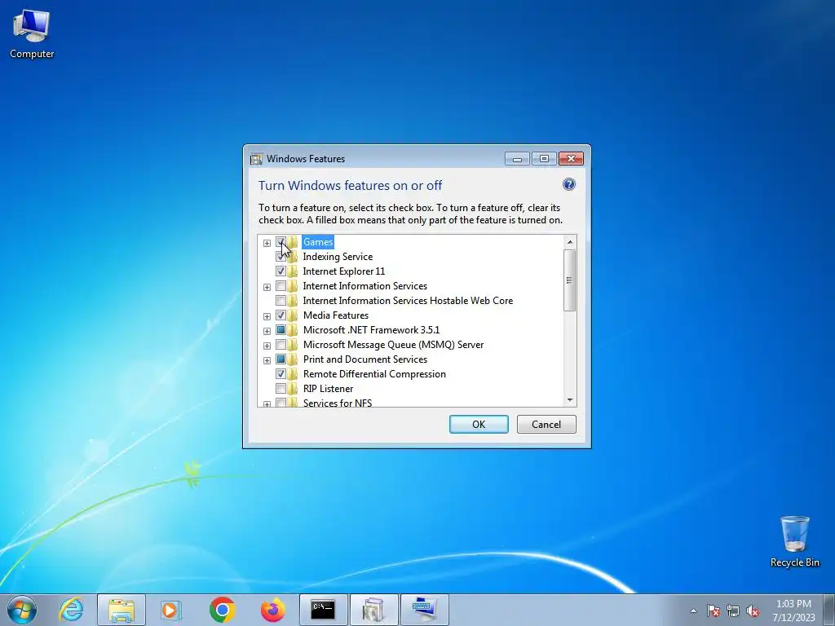Open On-Screen Keyboard taskbar item
Screen dimensions: 835x626
[424, 610]
